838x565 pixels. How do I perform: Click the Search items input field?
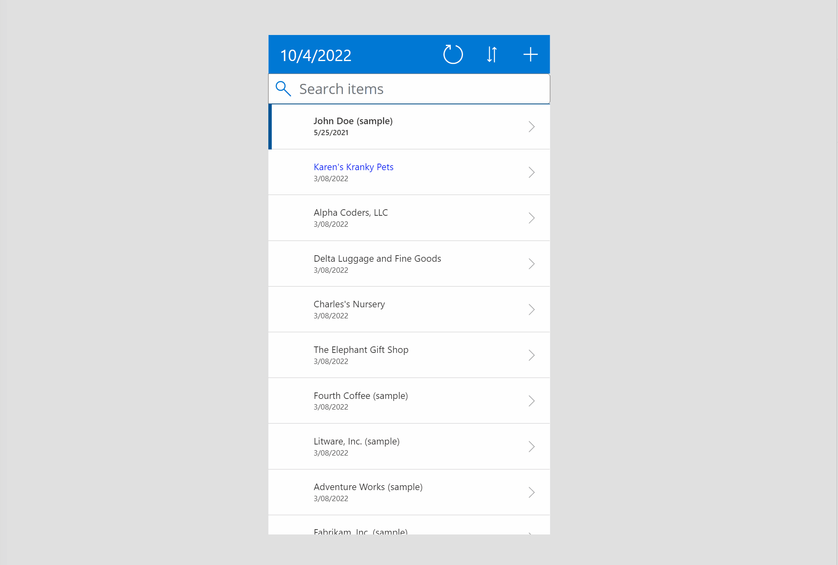pos(408,88)
